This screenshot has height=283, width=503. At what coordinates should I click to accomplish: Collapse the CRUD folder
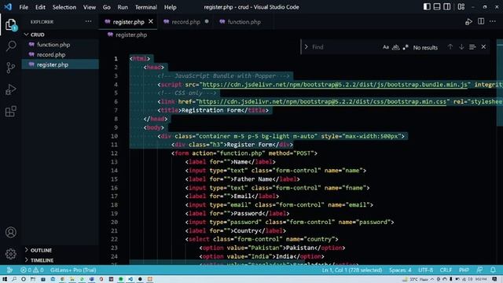click(60, 35)
